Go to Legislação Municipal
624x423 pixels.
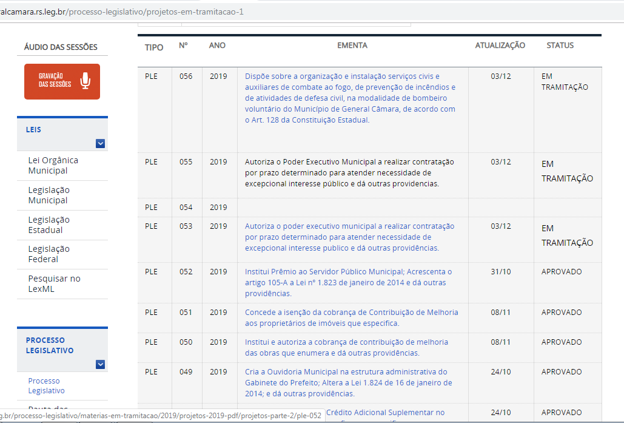pyautogui.click(x=49, y=195)
